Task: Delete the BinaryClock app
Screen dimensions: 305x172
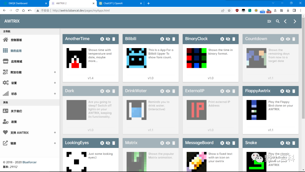Action: 234,39
